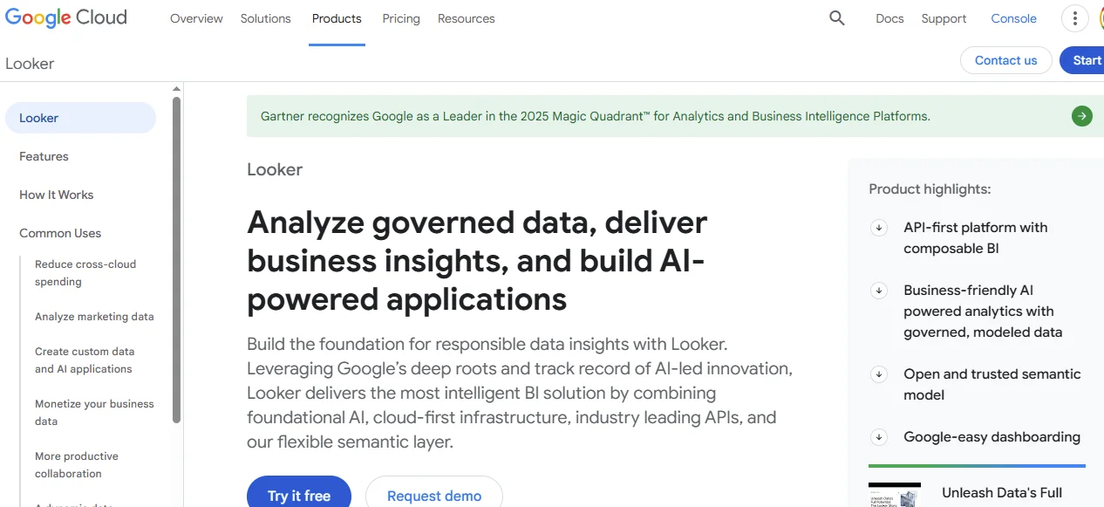Open the three-dot more options menu
Screen dimensions: 1104x507
1074,18
